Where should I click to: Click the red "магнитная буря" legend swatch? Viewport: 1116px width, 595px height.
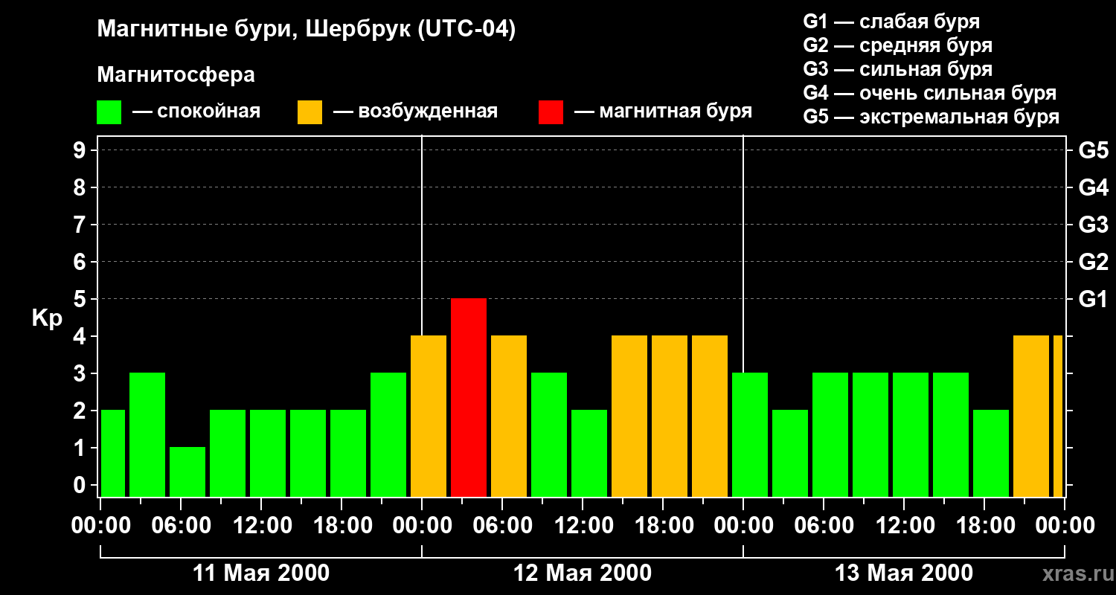551,112
